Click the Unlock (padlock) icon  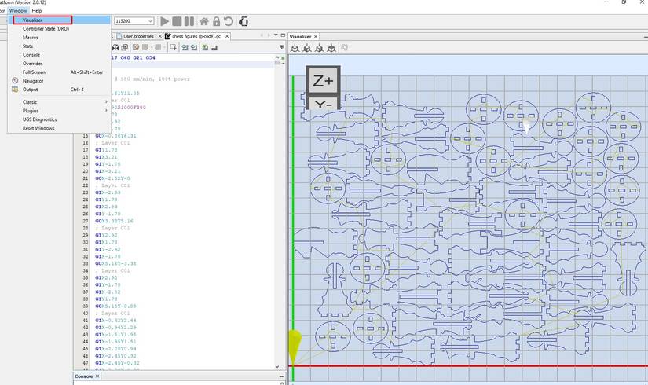coord(216,21)
